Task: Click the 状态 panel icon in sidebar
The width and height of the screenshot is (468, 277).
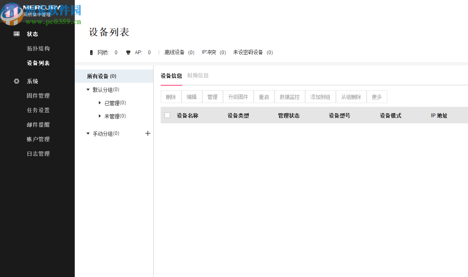Action: point(17,34)
